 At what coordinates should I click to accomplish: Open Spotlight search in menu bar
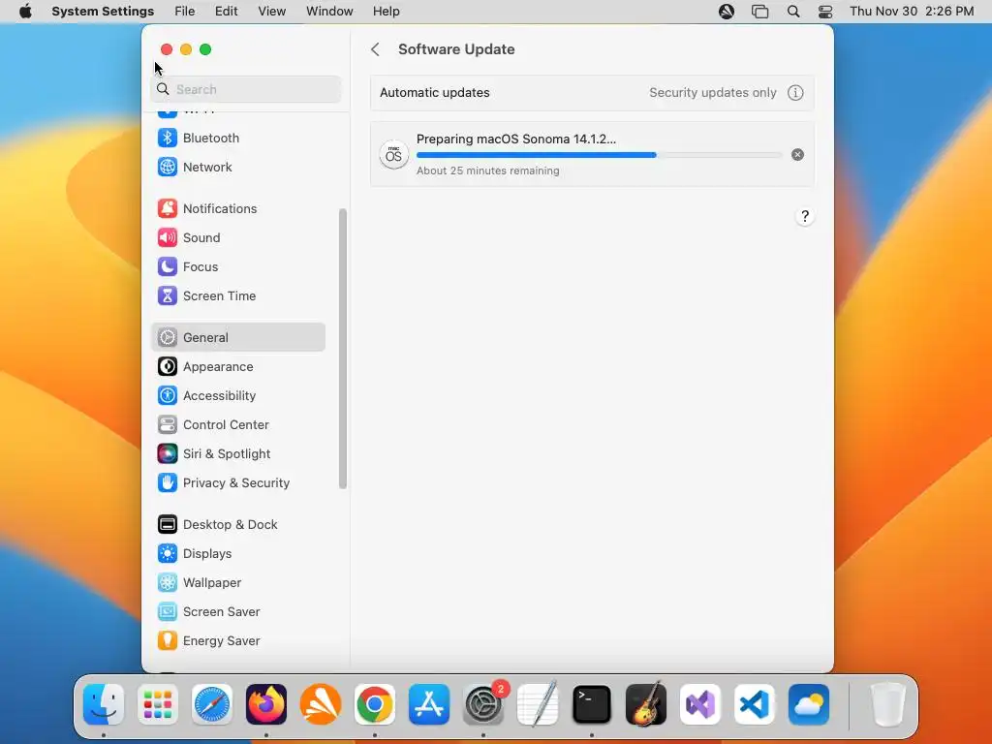point(793,12)
